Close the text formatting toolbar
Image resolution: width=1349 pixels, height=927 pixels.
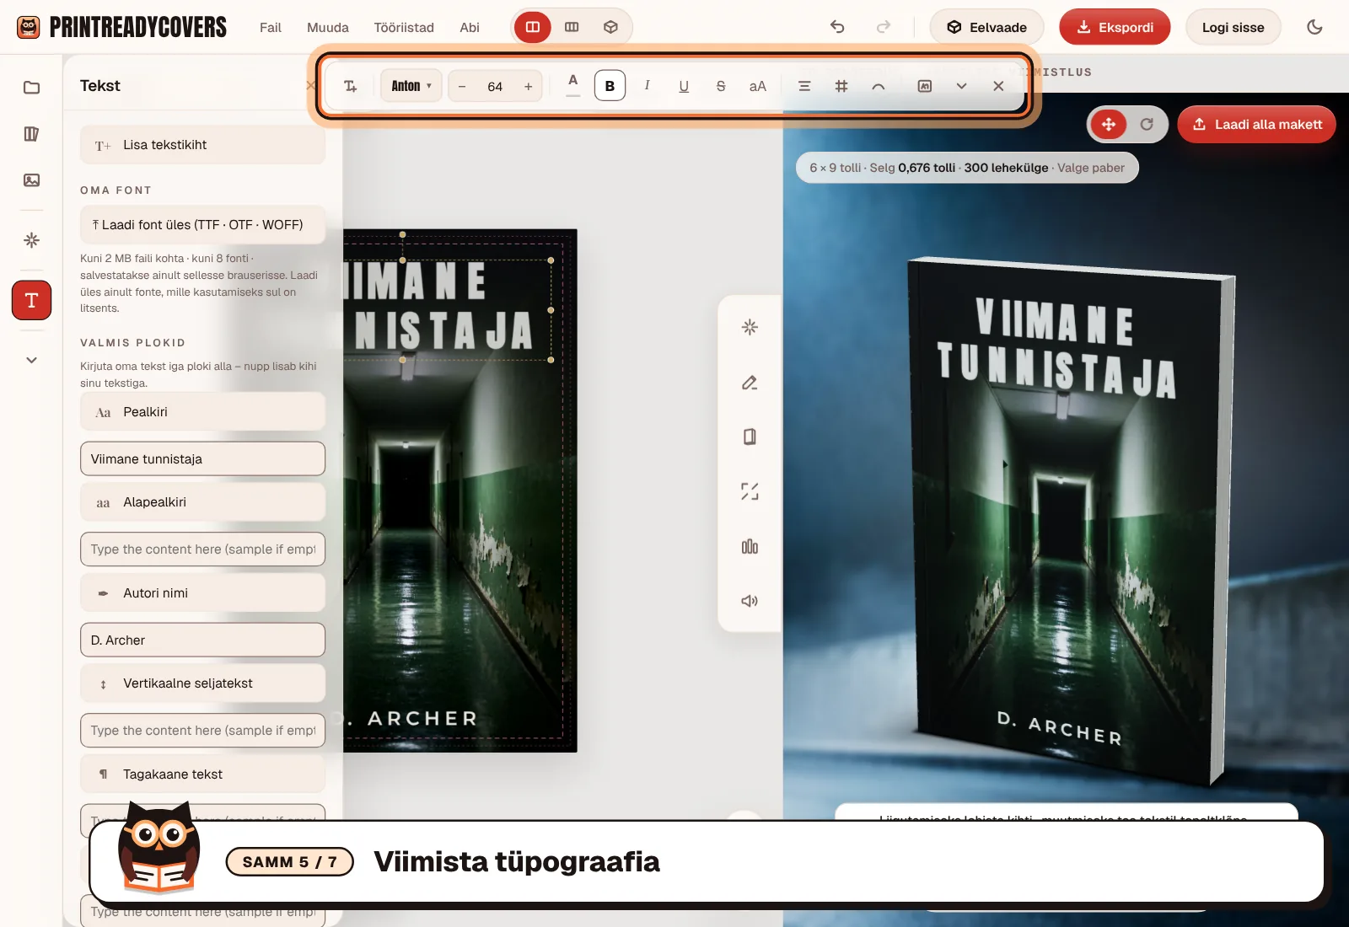pos(998,86)
